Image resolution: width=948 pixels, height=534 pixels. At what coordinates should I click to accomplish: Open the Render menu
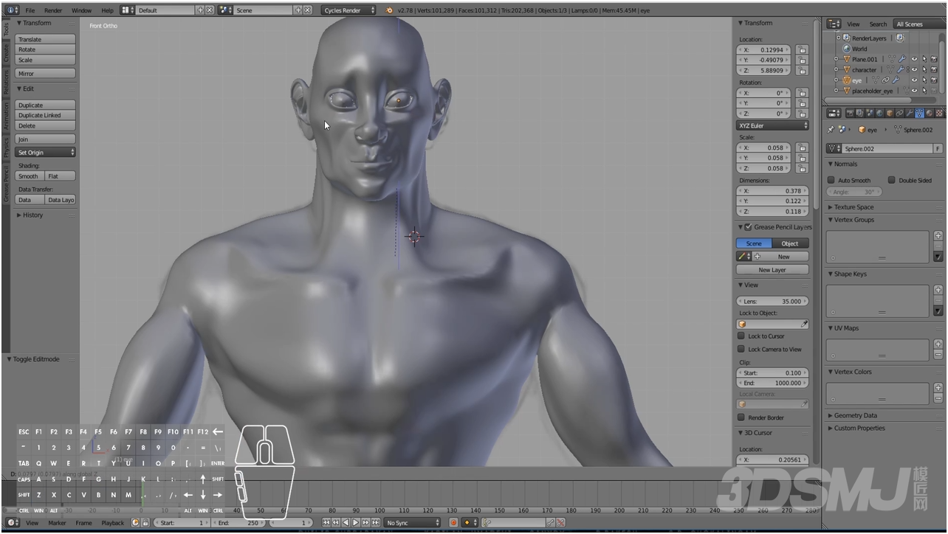click(x=53, y=10)
